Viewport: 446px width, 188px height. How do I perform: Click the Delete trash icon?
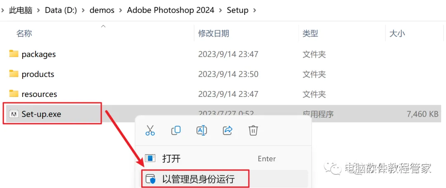[x=253, y=130]
